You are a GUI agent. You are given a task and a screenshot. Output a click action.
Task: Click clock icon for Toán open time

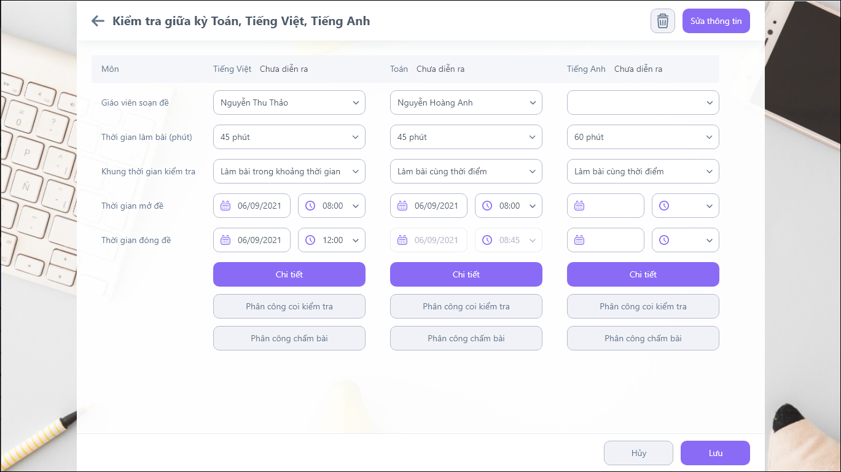pyautogui.click(x=487, y=206)
